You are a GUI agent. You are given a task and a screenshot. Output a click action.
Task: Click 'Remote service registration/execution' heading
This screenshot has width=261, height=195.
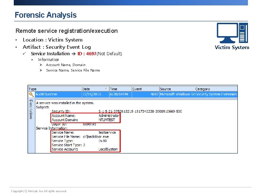tap(67, 31)
